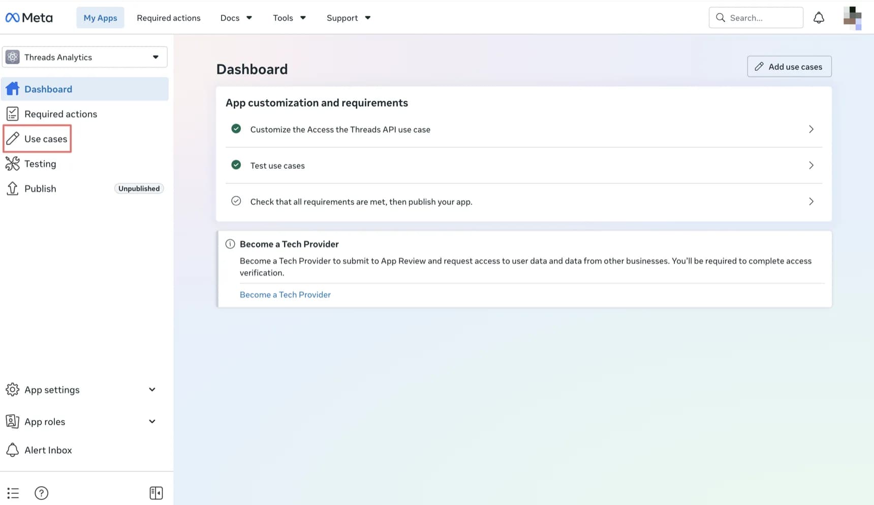Open the Docs menu

(x=236, y=18)
